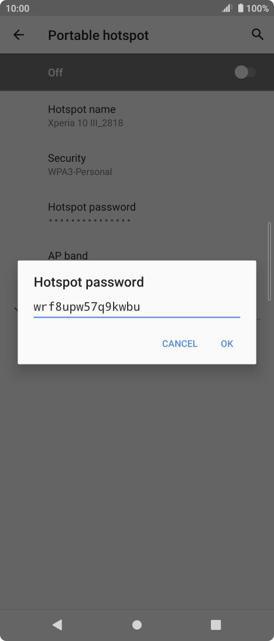Screen dimensions: 274x641
Task: Confirm password with OK button
Action: pos(227,344)
